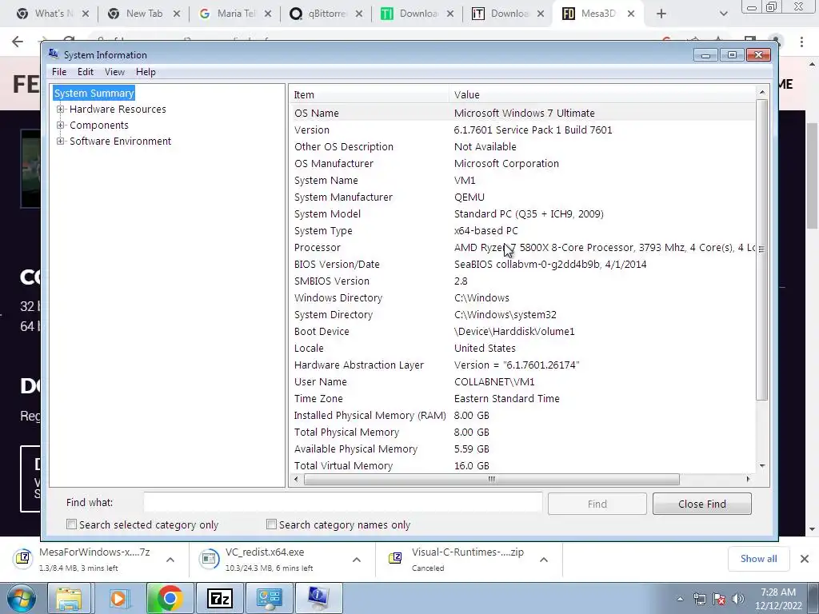Close the Mesa3D tab
This screenshot has height=614, width=819.
631,14
